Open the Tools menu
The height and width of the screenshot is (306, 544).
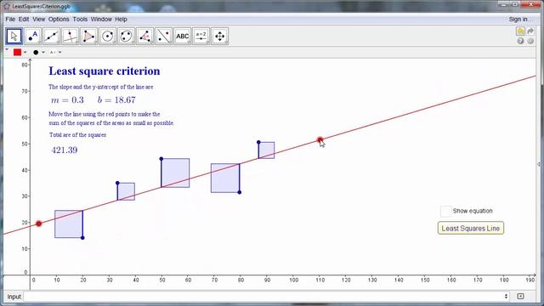click(80, 19)
